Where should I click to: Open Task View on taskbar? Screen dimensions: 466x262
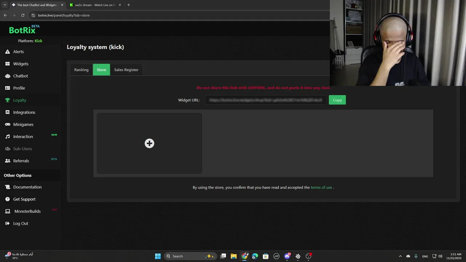(223, 256)
